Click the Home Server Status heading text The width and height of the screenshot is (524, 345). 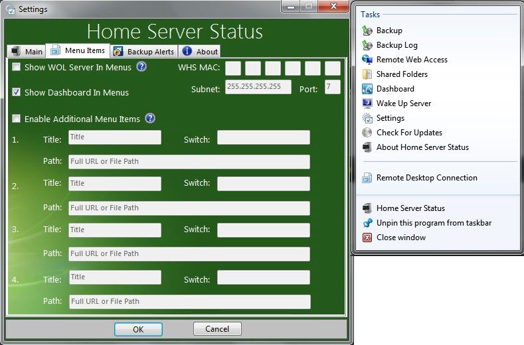[175, 32]
